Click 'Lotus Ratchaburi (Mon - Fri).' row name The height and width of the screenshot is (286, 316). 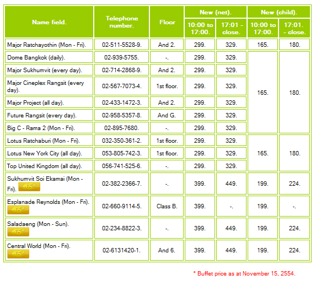click(44, 141)
